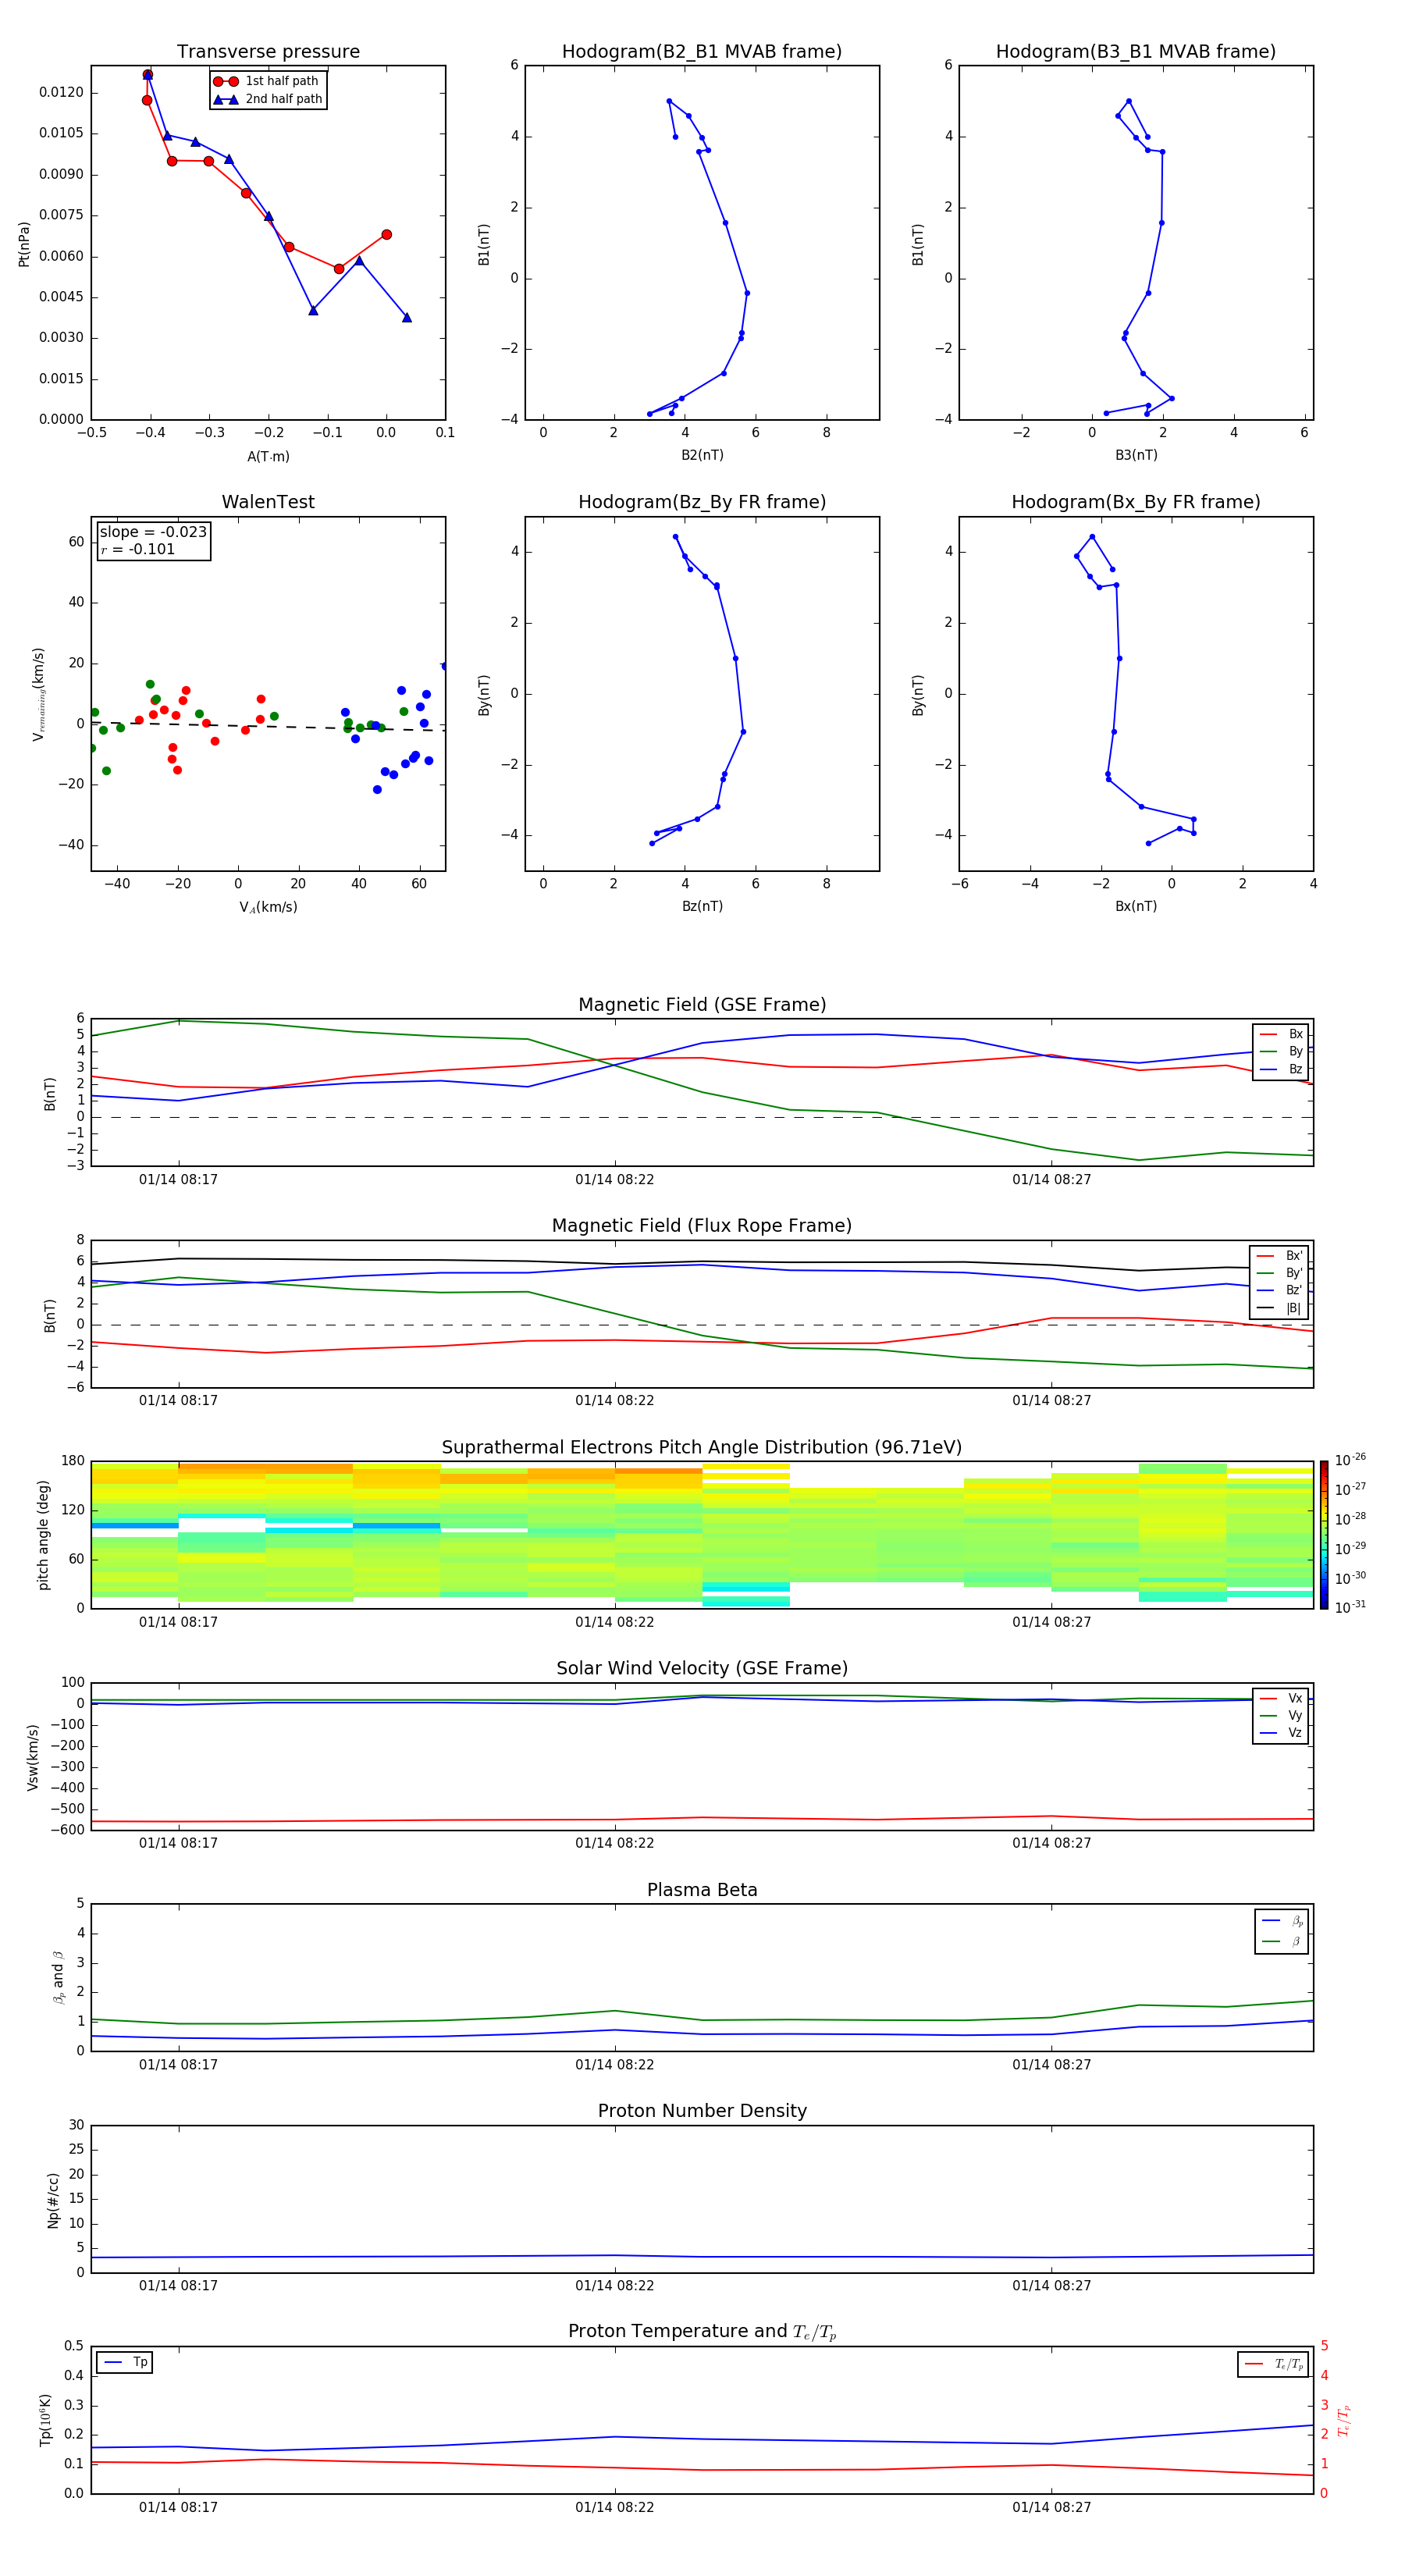Select the βp entry in Plasma Beta legend
The image size is (1405, 2576).
click(x=1282, y=1920)
